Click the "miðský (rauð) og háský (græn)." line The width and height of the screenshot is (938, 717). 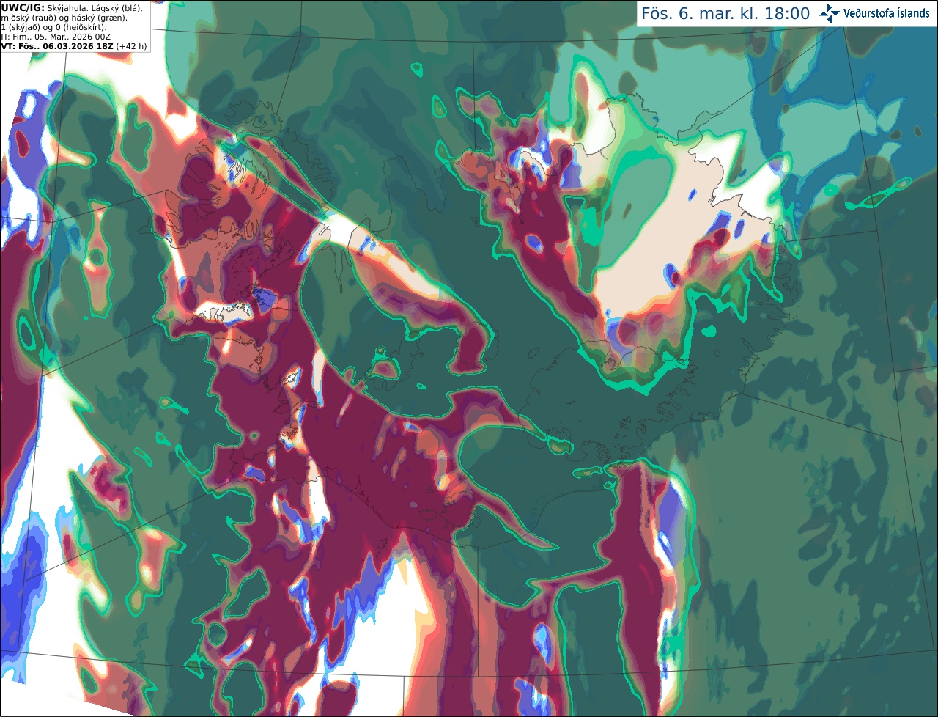(x=64, y=18)
